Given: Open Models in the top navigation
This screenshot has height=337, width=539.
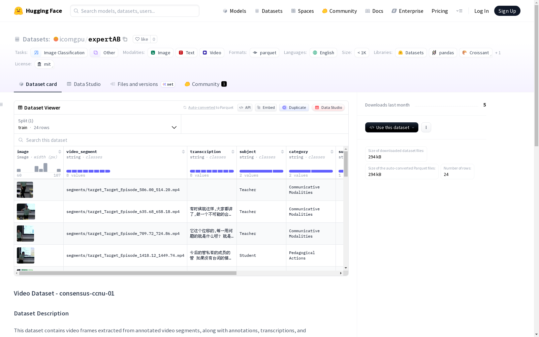Looking at the screenshot, I should pyautogui.click(x=234, y=11).
